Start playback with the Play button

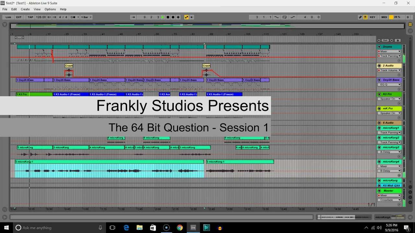[x=163, y=17]
